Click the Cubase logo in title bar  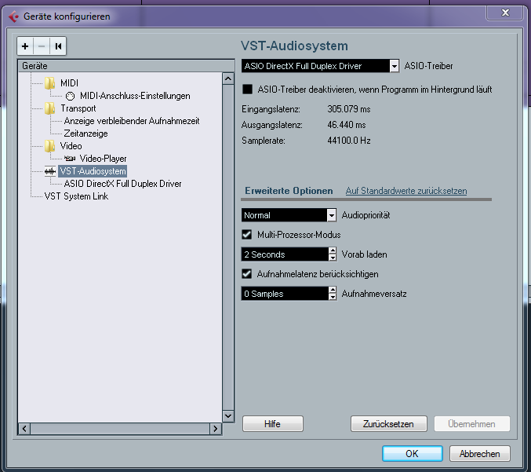[x=13, y=16]
